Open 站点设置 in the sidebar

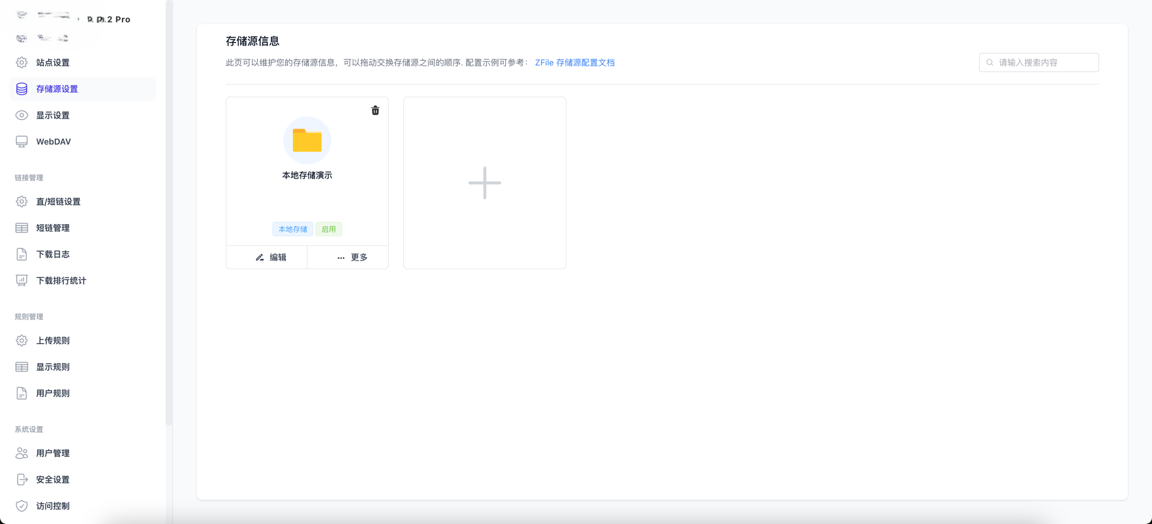(83, 62)
